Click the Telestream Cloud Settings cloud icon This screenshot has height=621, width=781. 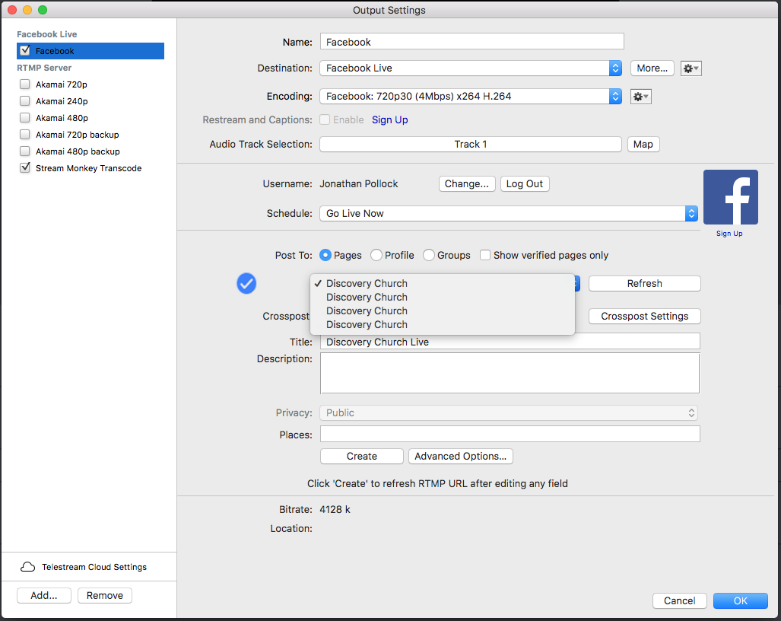(x=28, y=567)
